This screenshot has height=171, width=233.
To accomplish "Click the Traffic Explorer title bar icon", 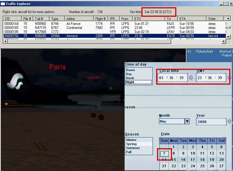I will coord(3,4).
